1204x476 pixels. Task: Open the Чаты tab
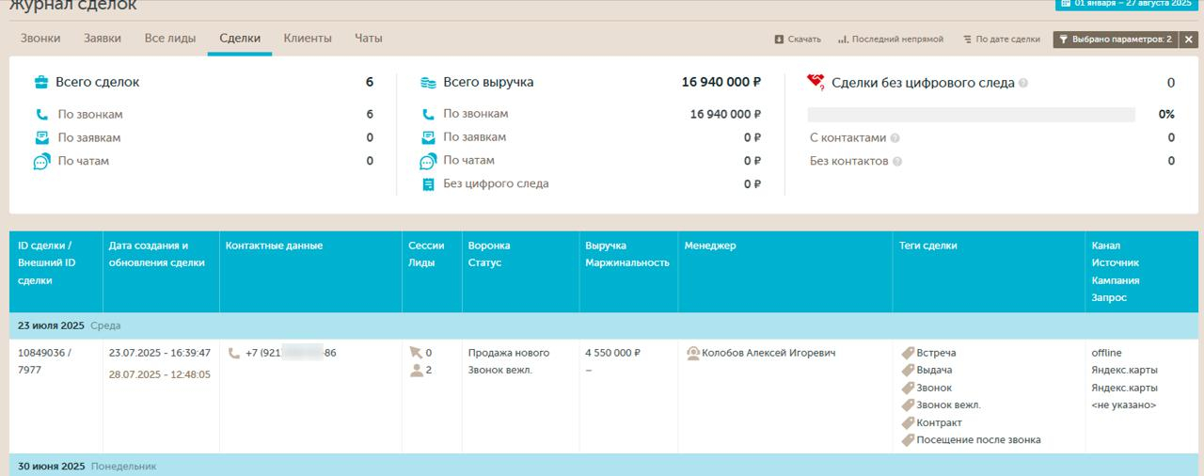point(369,39)
